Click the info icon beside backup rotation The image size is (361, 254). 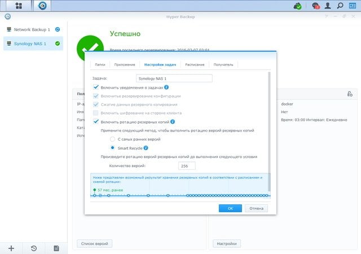pyautogui.click(x=173, y=122)
